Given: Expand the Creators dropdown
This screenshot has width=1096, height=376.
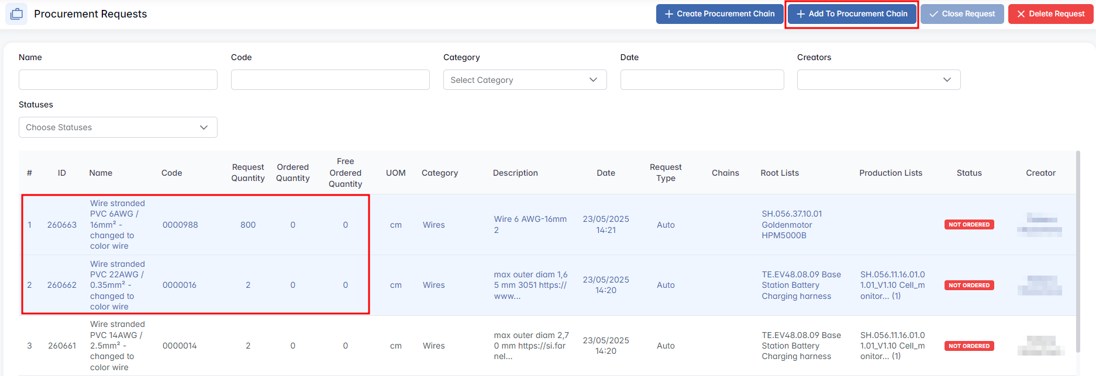Looking at the screenshot, I should [x=878, y=80].
